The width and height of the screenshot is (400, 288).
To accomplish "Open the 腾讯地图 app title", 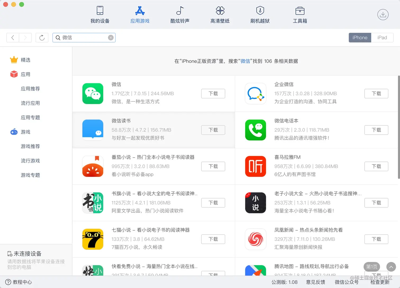I will click(x=311, y=266).
